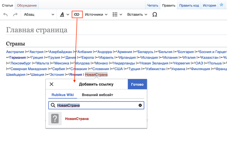Click the Болгария link
Screen dimensions: 227x143
pos(186,52)
